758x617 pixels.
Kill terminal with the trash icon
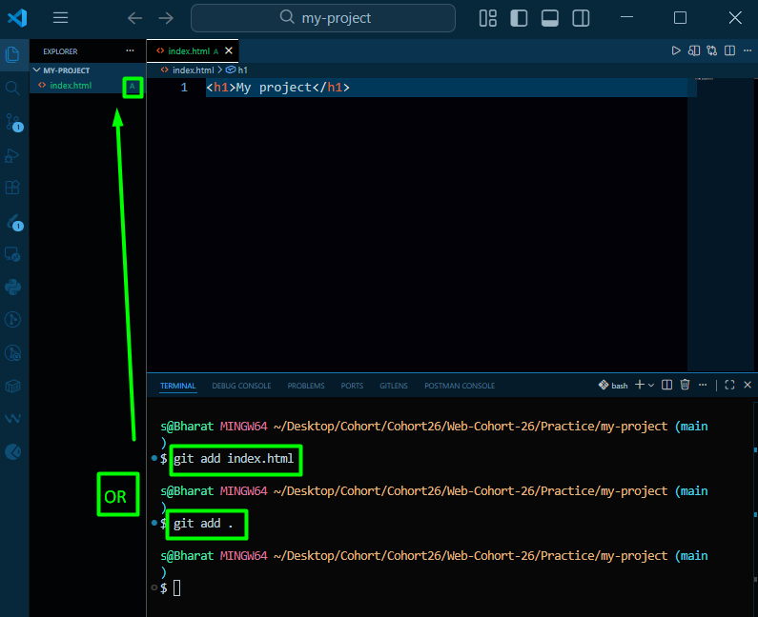(x=685, y=385)
